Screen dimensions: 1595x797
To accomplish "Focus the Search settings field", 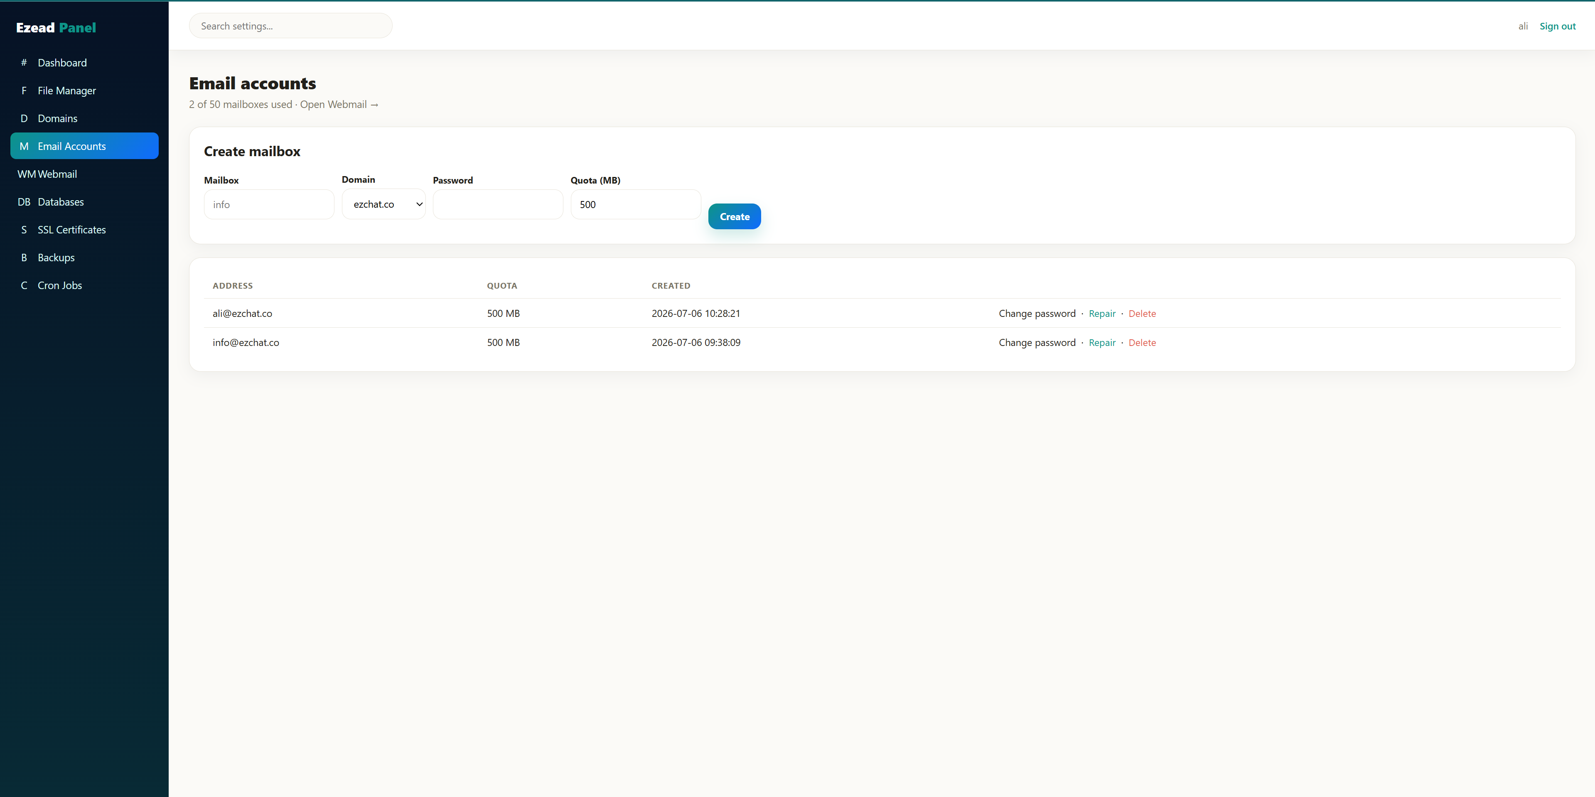I will click(290, 26).
